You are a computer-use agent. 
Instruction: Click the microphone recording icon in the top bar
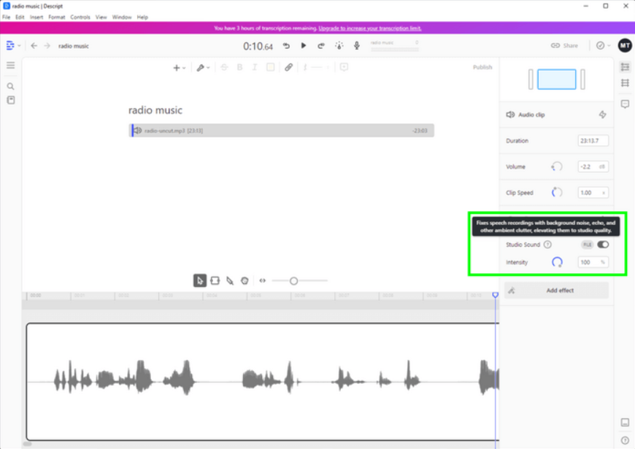[357, 45]
